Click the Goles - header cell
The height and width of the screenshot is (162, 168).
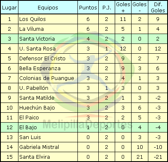click(140, 7)
